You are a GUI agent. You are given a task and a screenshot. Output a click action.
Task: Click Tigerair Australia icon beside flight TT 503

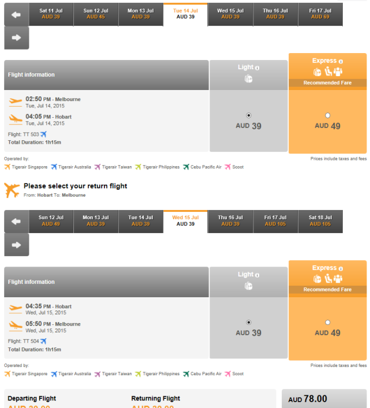point(43,134)
